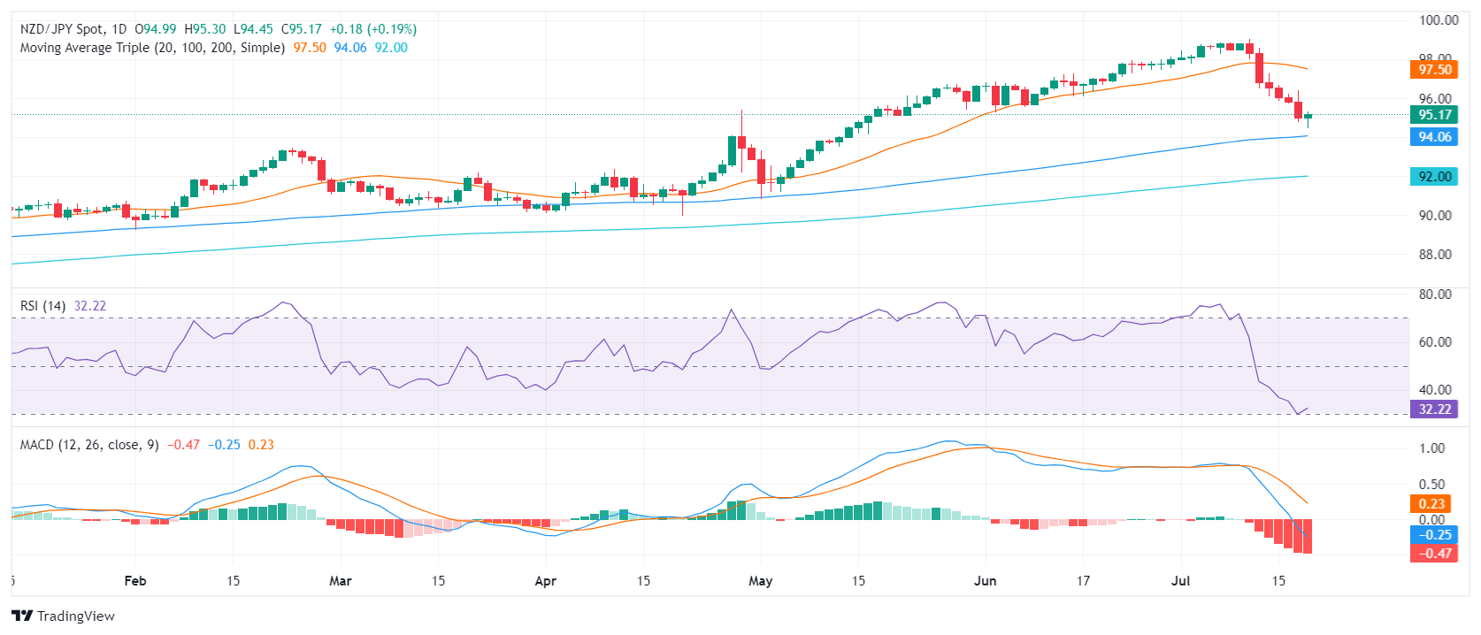Click the purple 32.22 RSI axis tag
The image size is (1481, 635).
point(1434,409)
